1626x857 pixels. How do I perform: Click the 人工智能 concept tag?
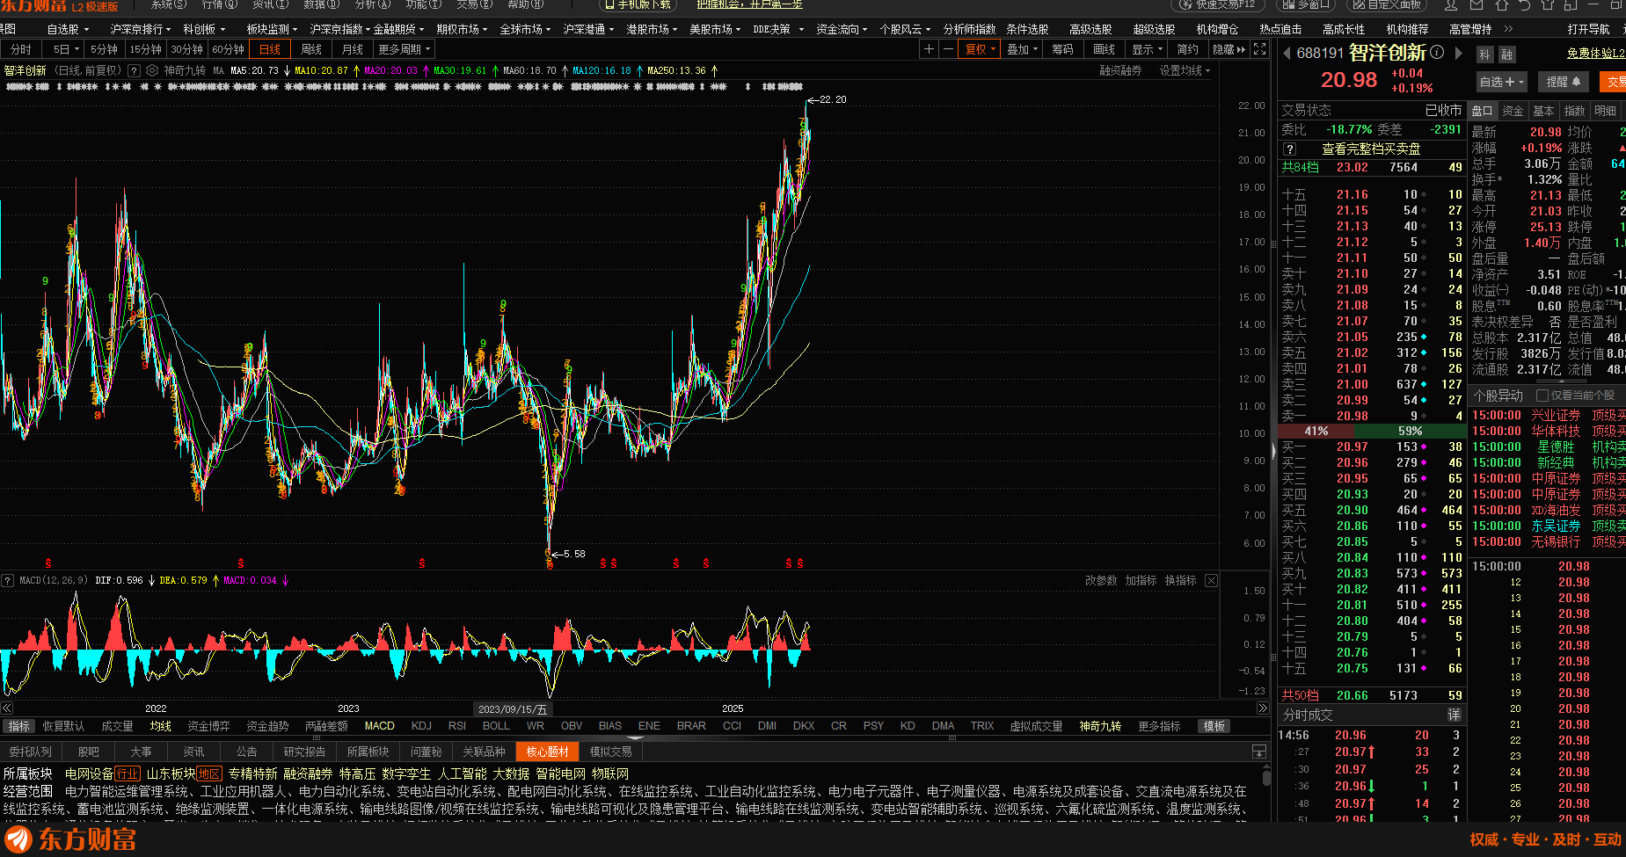(462, 773)
